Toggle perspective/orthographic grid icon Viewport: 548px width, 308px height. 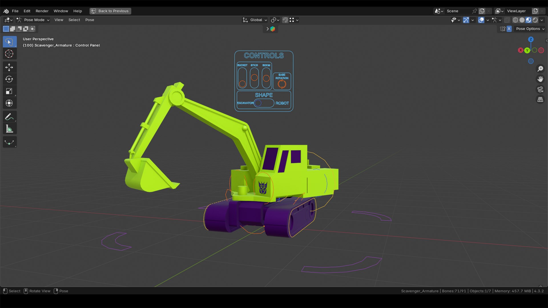pyautogui.click(x=540, y=100)
